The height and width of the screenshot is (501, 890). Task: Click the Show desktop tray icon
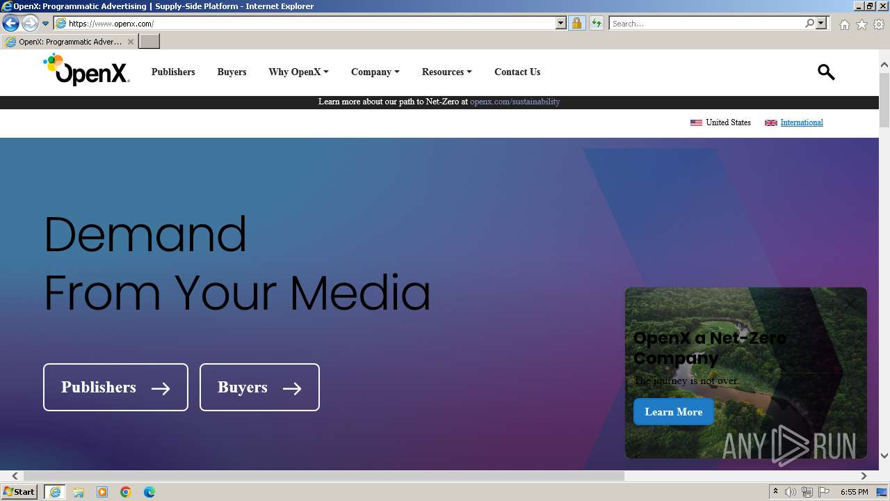point(882,492)
